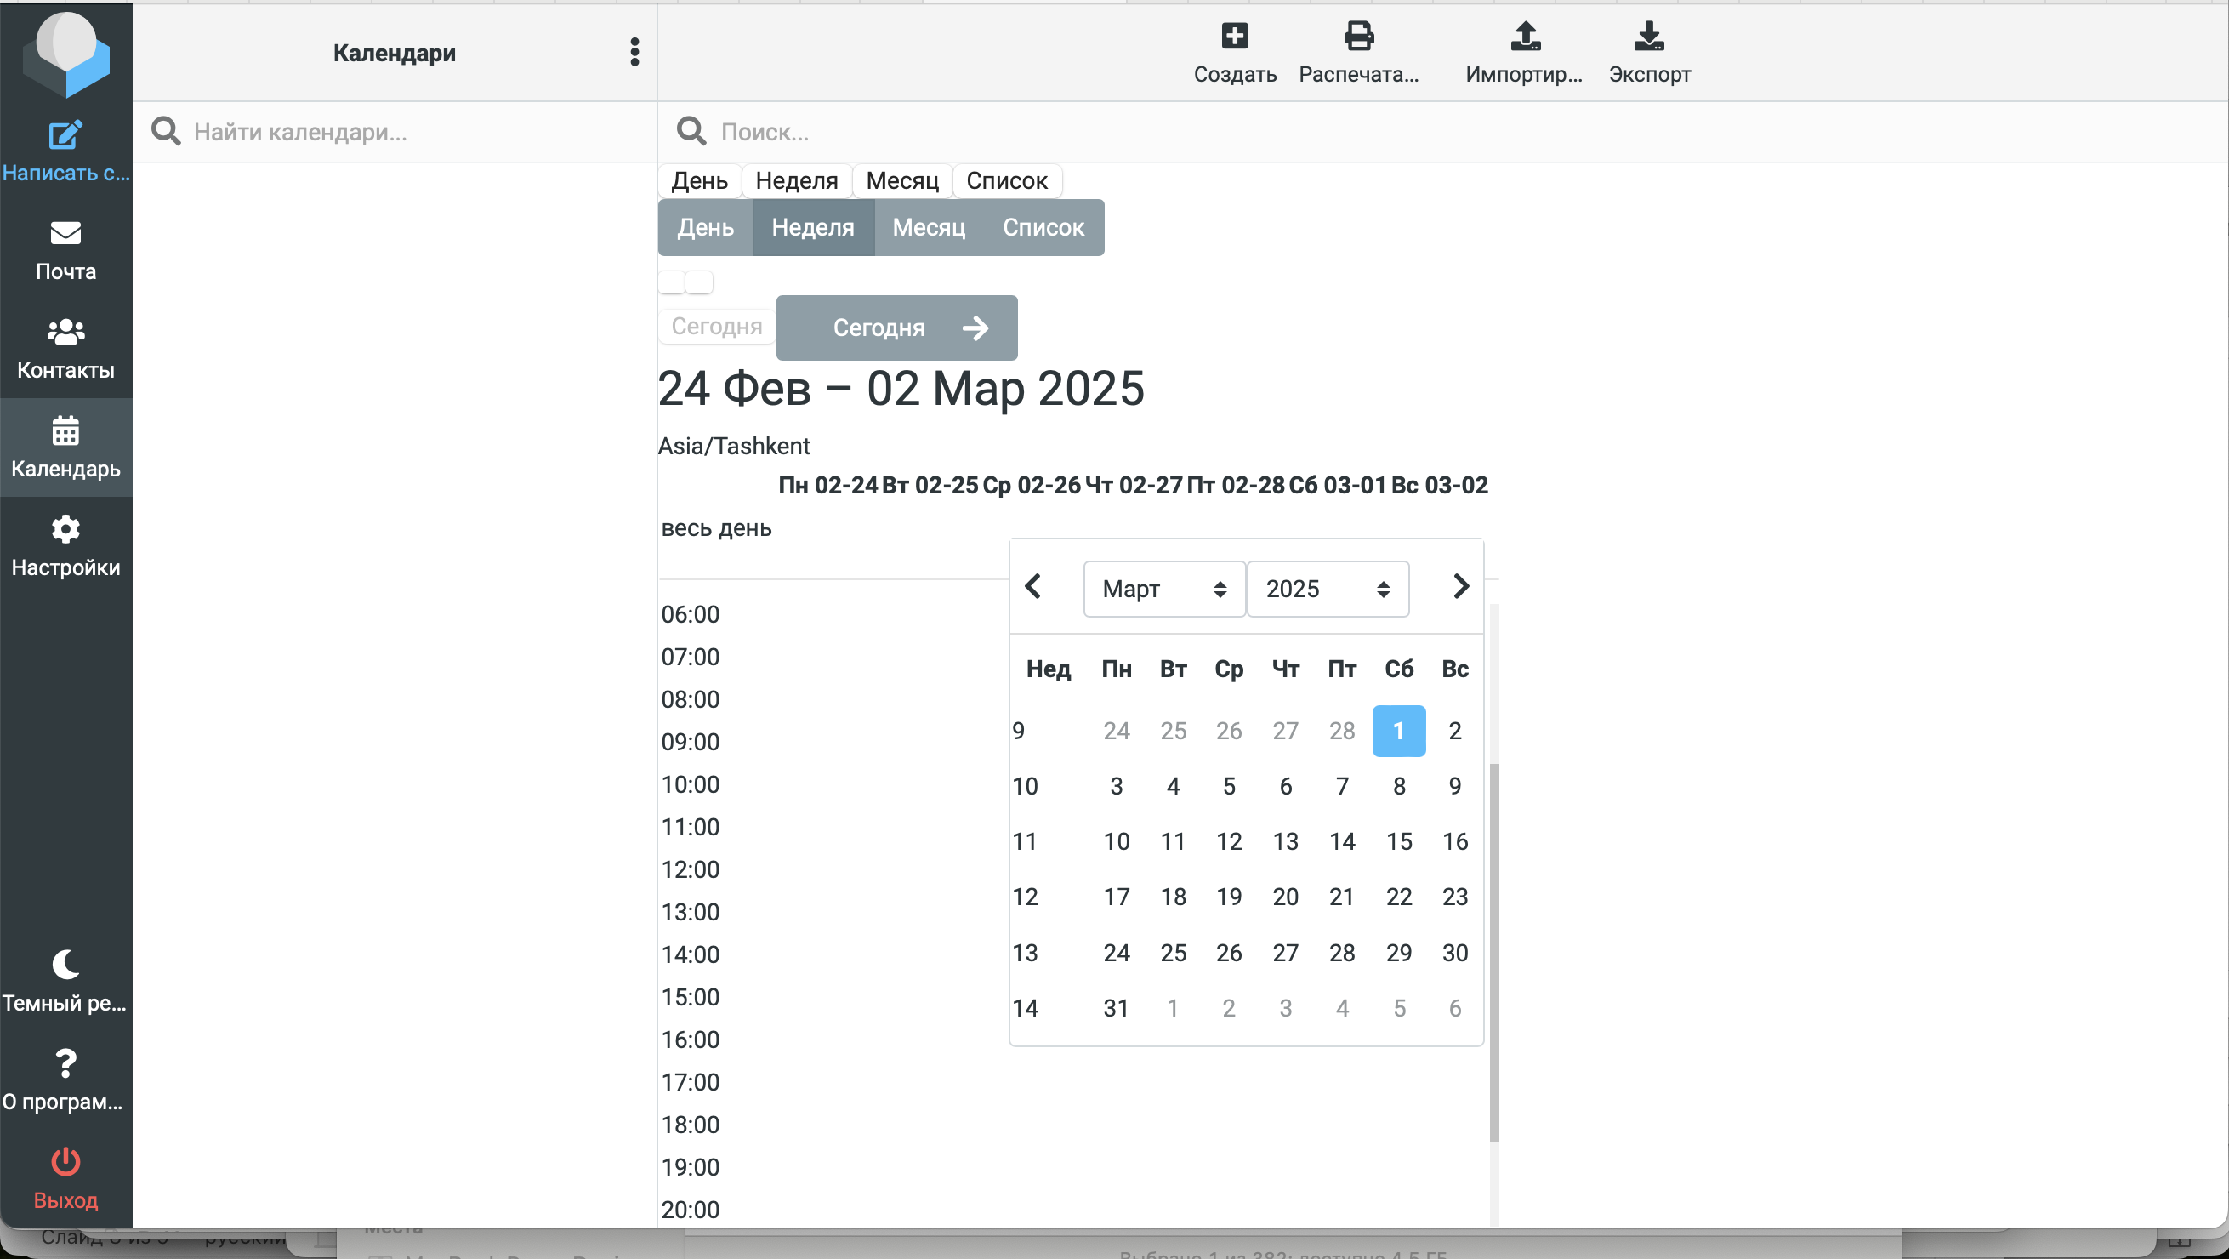Switch to the Месяц view tab
2229x1259 pixels.
[x=929, y=228]
